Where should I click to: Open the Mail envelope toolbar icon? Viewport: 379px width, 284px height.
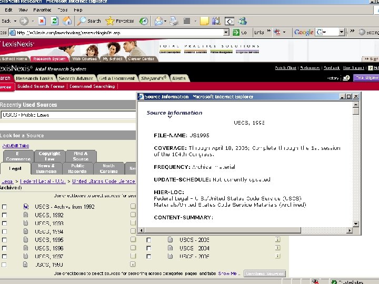click(158, 21)
